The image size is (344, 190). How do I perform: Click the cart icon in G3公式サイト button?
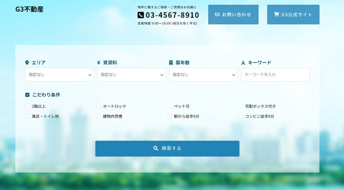pos(276,14)
